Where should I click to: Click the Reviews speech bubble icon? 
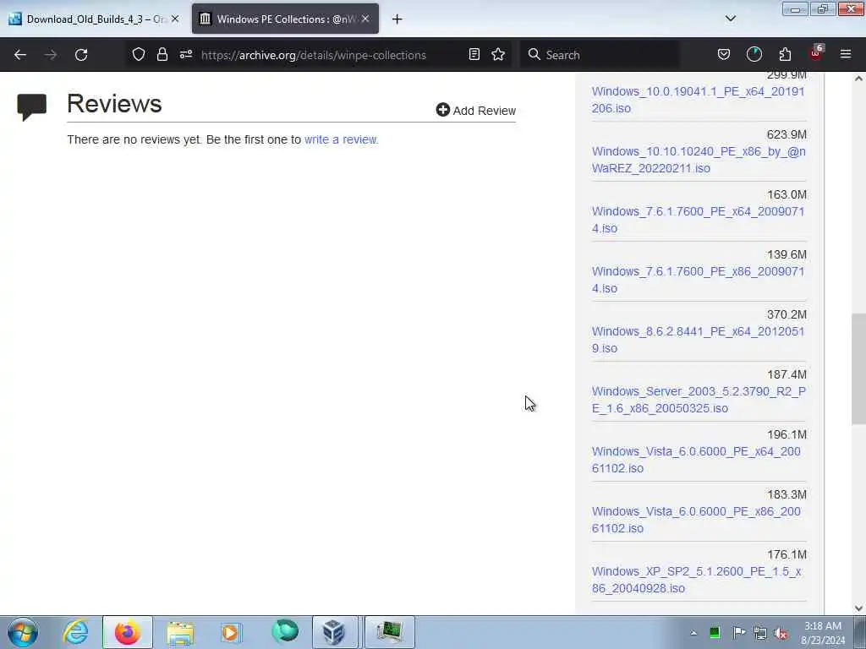pyautogui.click(x=31, y=106)
